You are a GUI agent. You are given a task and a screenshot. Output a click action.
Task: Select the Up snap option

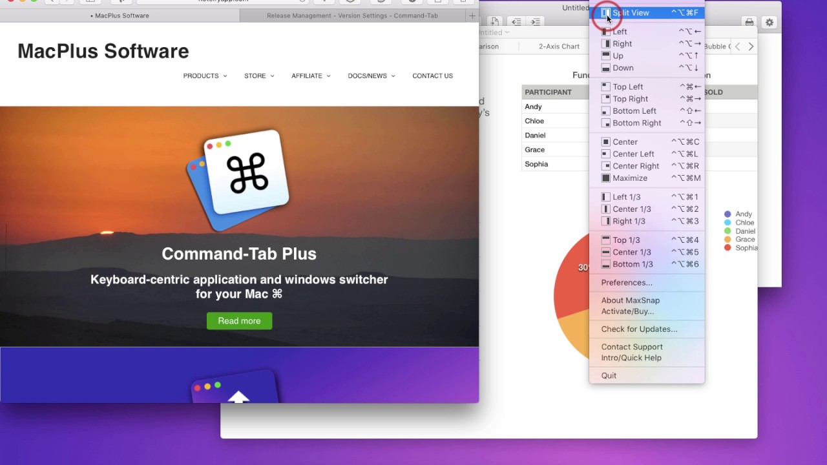[x=647, y=56]
